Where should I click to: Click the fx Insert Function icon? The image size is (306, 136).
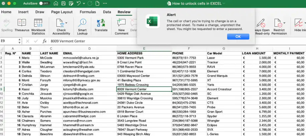click(x=44, y=41)
